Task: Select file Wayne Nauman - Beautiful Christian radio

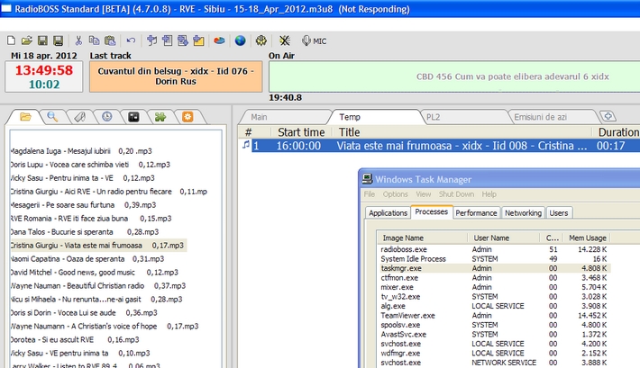Action: 98,286
